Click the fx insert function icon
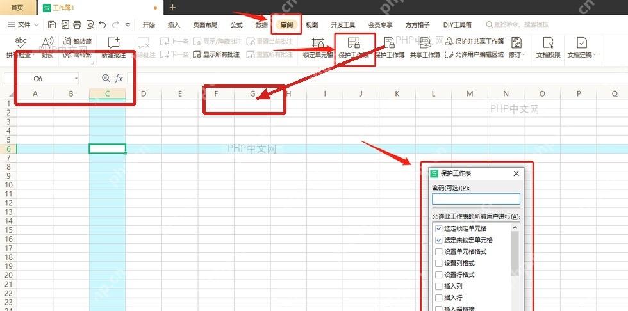Image resolution: width=628 pixels, height=311 pixels. click(x=119, y=79)
